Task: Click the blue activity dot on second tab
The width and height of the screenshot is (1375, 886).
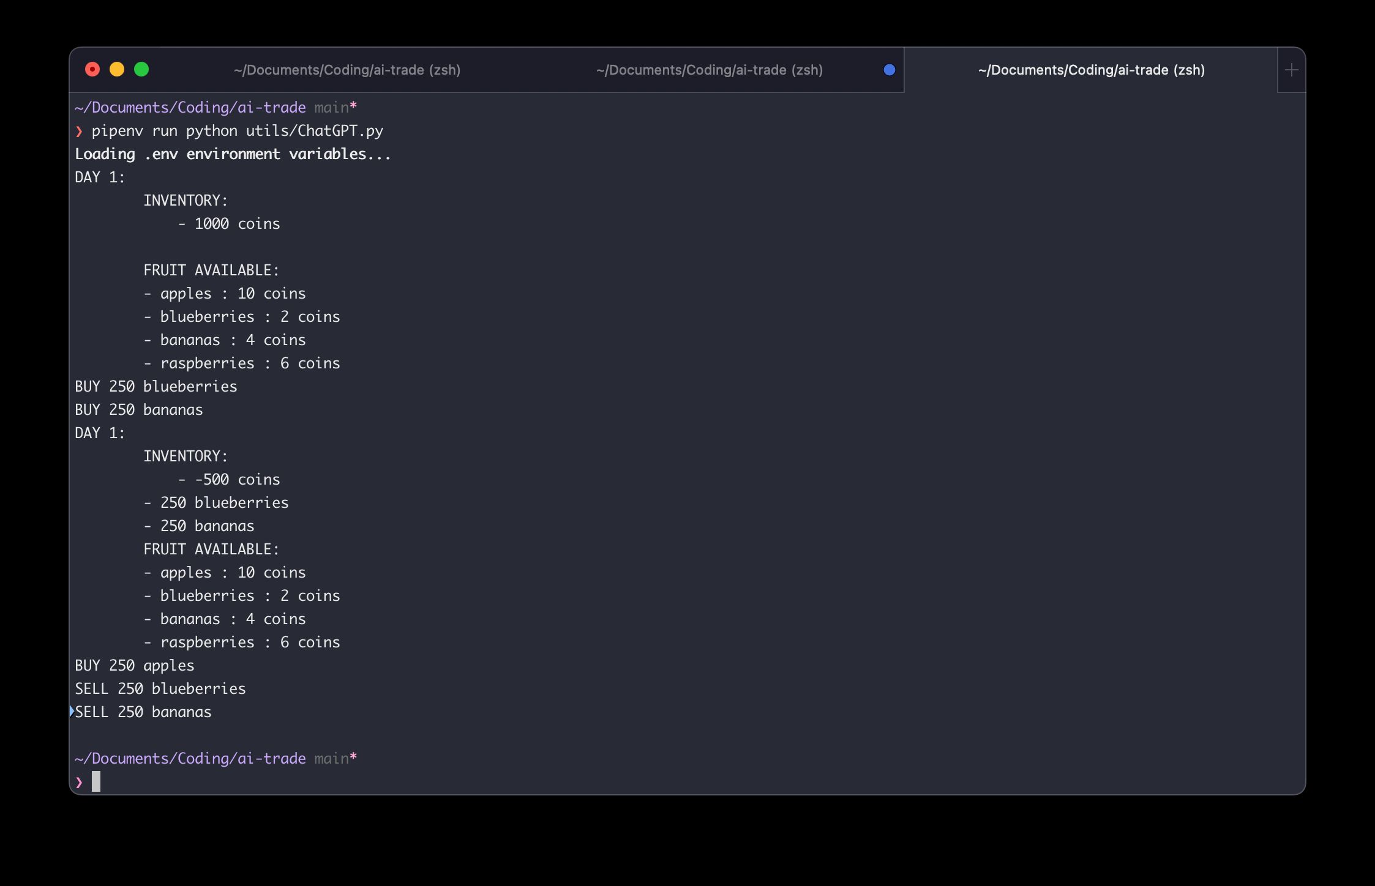Action: 890,70
